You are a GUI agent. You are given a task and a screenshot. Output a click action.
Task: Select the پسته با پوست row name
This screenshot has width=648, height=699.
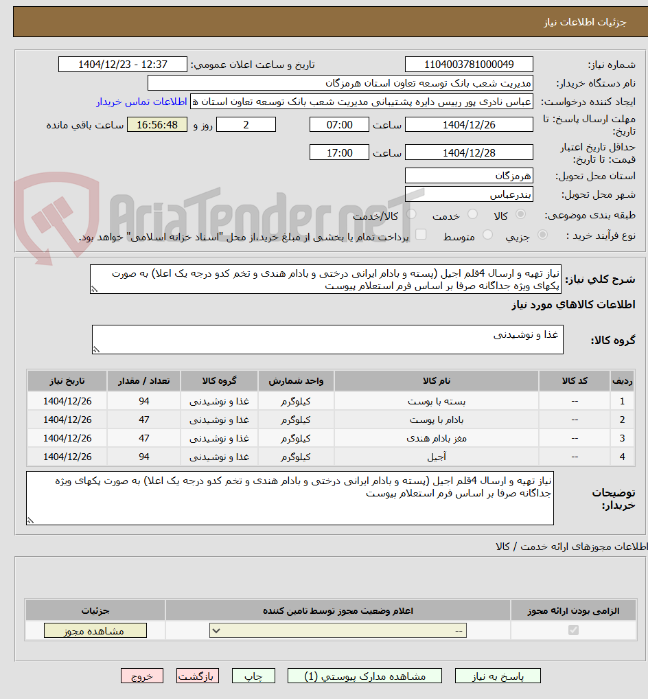coord(437,401)
